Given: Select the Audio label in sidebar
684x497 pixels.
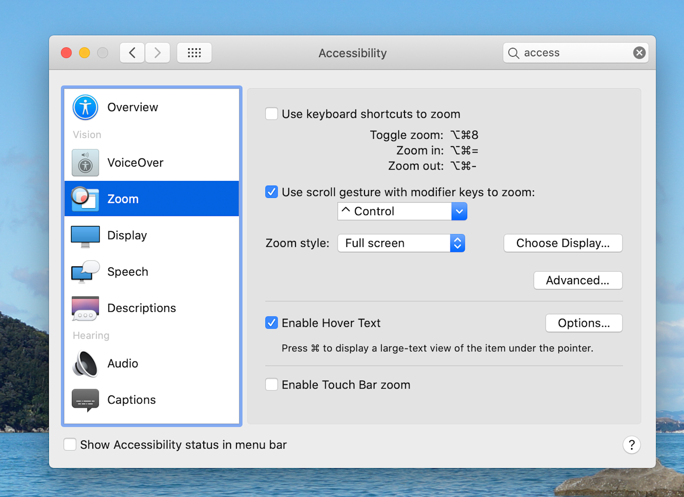Looking at the screenshot, I should click(123, 364).
